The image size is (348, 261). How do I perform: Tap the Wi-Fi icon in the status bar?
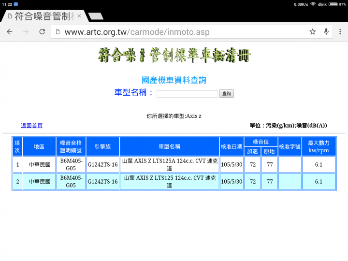313,4
